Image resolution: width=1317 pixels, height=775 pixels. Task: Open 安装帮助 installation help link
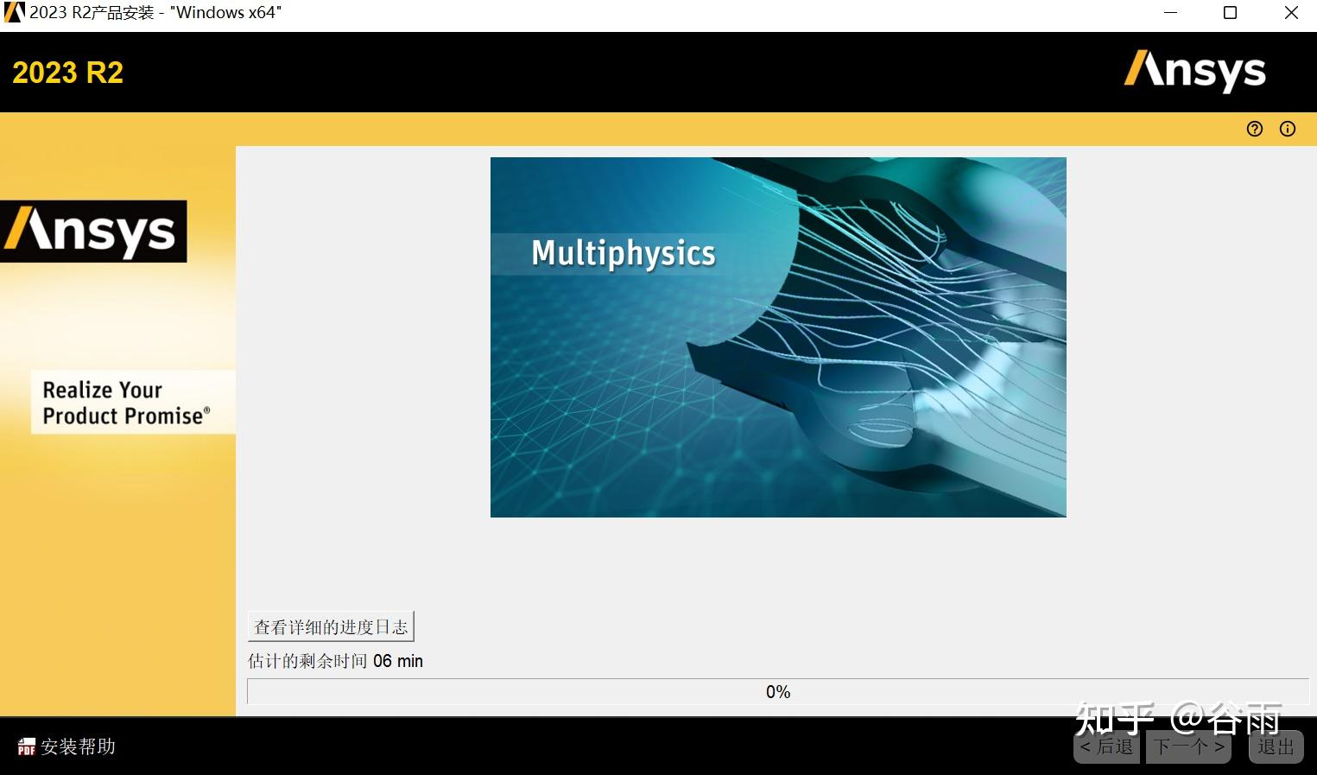click(x=76, y=746)
